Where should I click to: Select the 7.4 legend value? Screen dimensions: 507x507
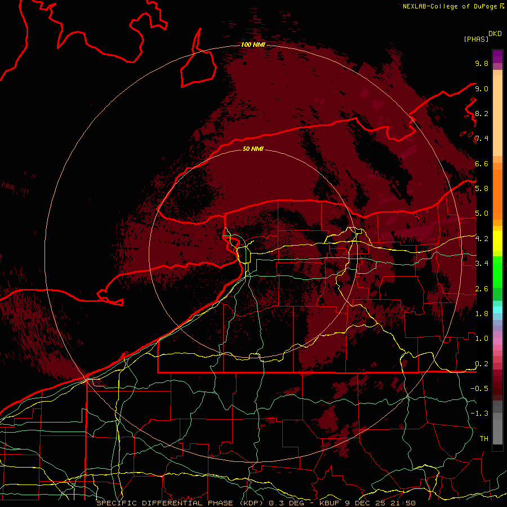[482, 139]
